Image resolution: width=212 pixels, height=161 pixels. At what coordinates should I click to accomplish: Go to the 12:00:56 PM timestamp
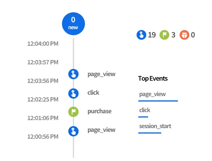point(43,137)
